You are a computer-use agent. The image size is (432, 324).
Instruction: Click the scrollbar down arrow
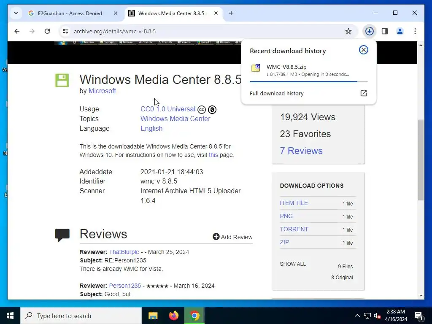click(421, 296)
